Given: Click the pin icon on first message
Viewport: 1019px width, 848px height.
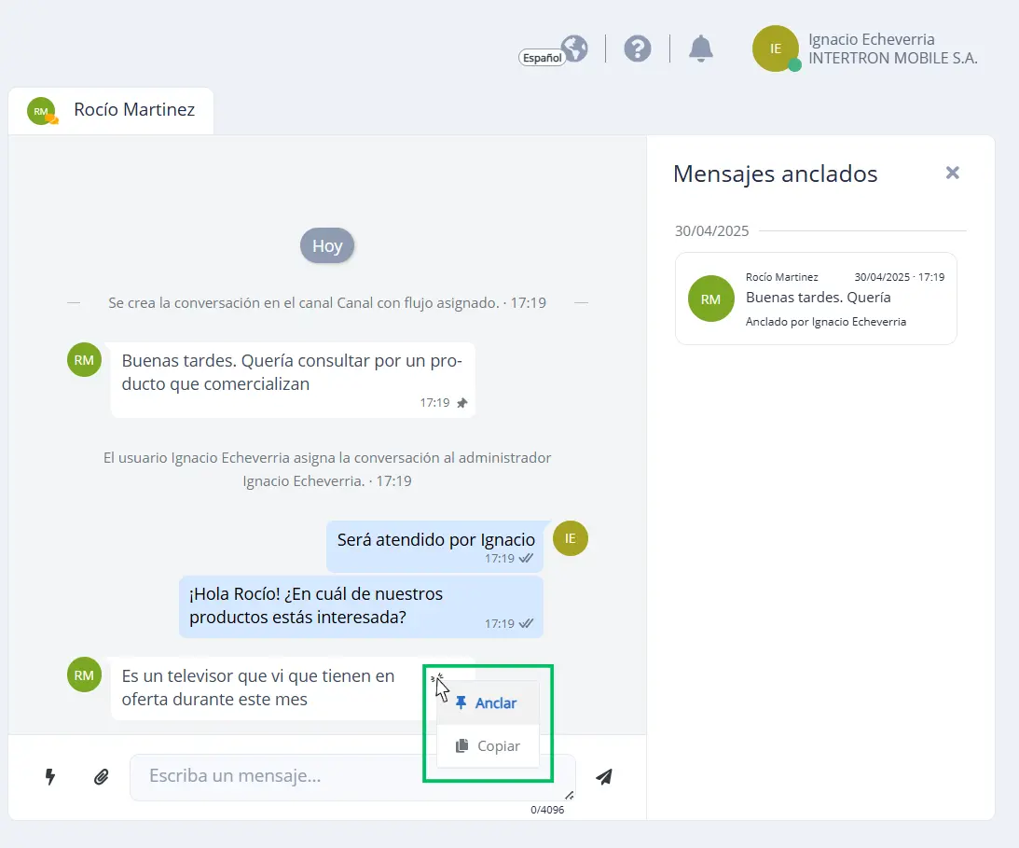Looking at the screenshot, I should (x=462, y=403).
